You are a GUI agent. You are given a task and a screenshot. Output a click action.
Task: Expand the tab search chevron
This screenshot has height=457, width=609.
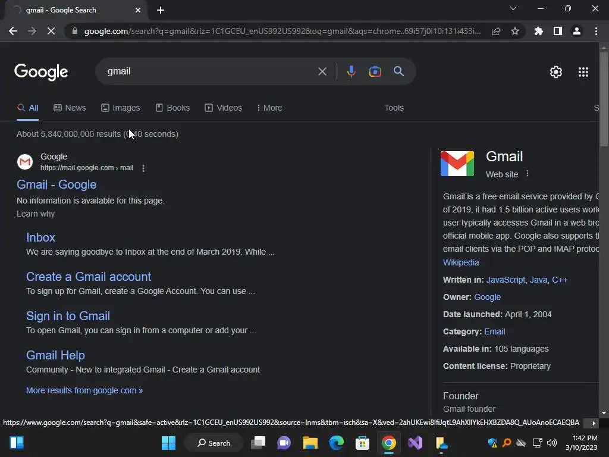coord(513,8)
